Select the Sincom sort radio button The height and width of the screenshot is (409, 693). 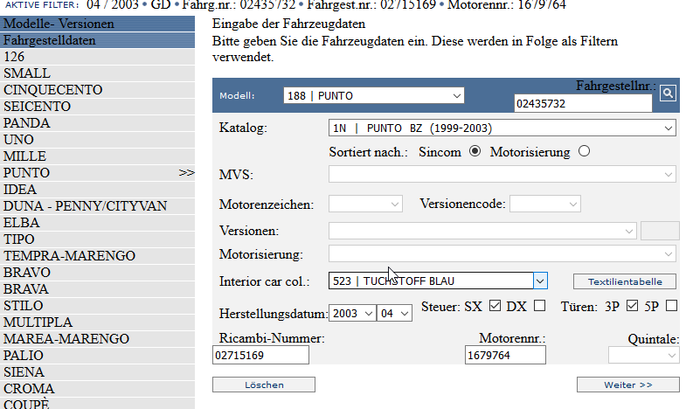475,151
